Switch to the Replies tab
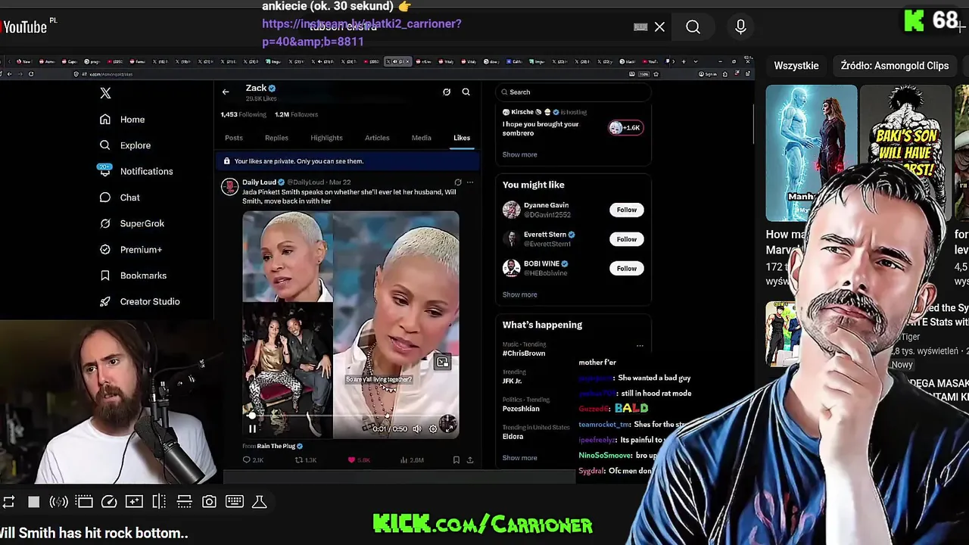This screenshot has height=545, width=969. pyautogui.click(x=276, y=138)
